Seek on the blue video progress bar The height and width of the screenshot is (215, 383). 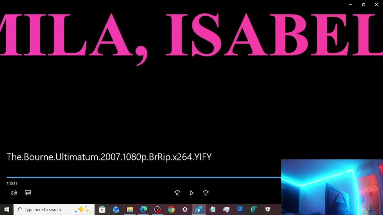point(144,177)
